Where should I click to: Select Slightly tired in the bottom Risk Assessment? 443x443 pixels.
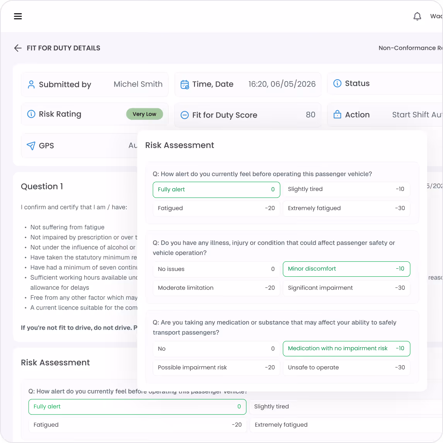(346, 407)
